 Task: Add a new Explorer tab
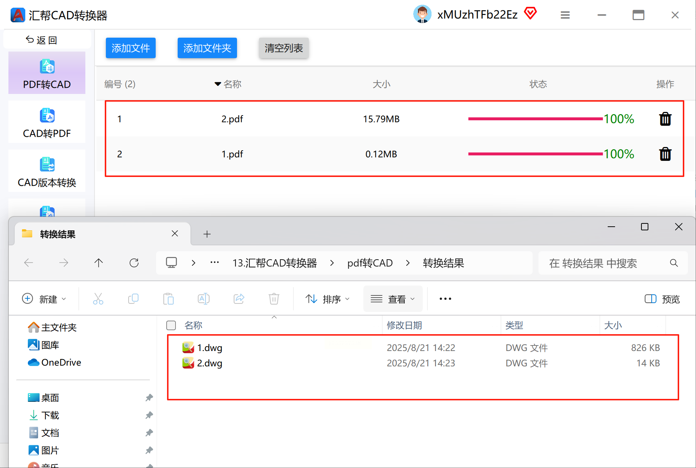(207, 234)
